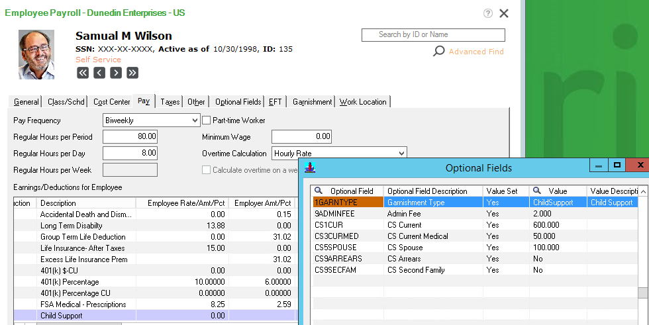The width and height of the screenshot is (649, 325).
Task: Go to previous employee record
Action: (x=99, y=73)
